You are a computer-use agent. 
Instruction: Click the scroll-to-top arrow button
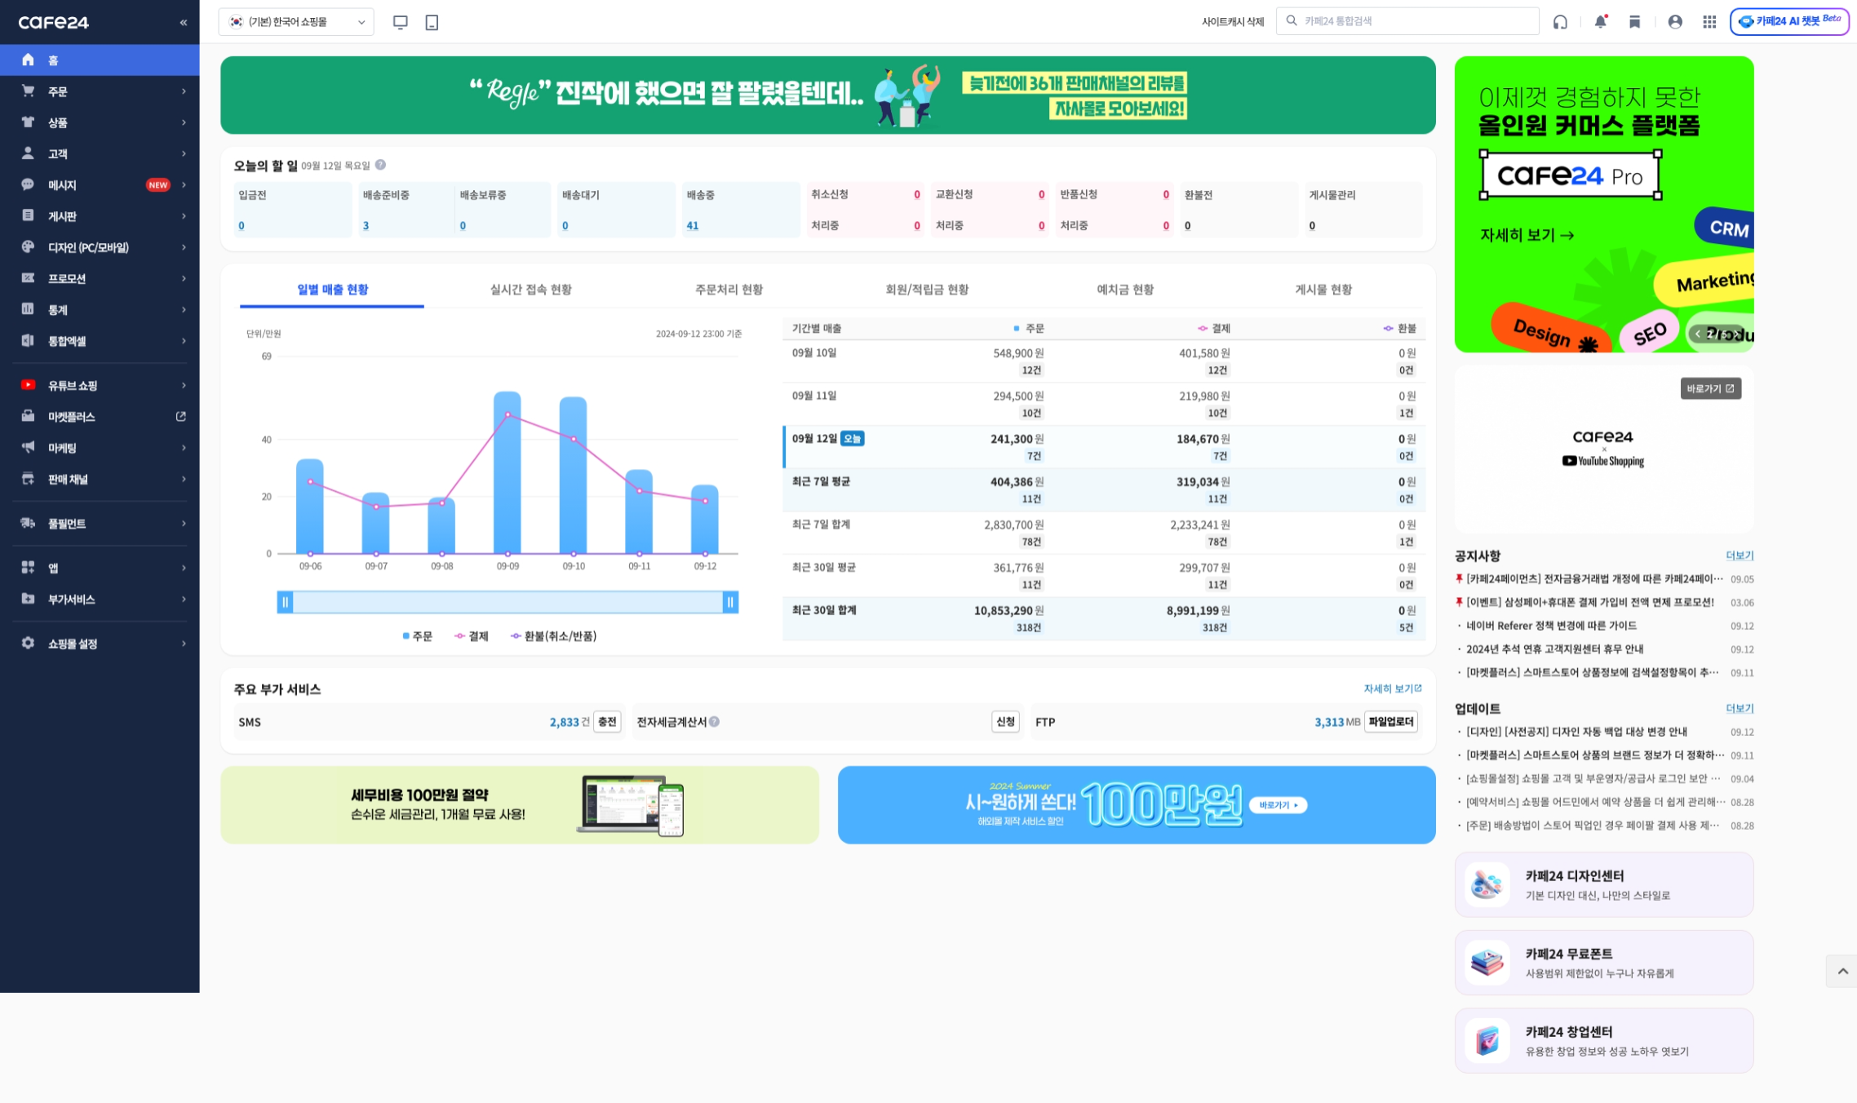coord(1841,971)
